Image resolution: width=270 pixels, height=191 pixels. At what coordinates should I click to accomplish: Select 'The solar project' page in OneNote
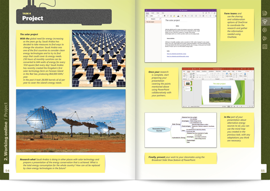click(153, 22)
